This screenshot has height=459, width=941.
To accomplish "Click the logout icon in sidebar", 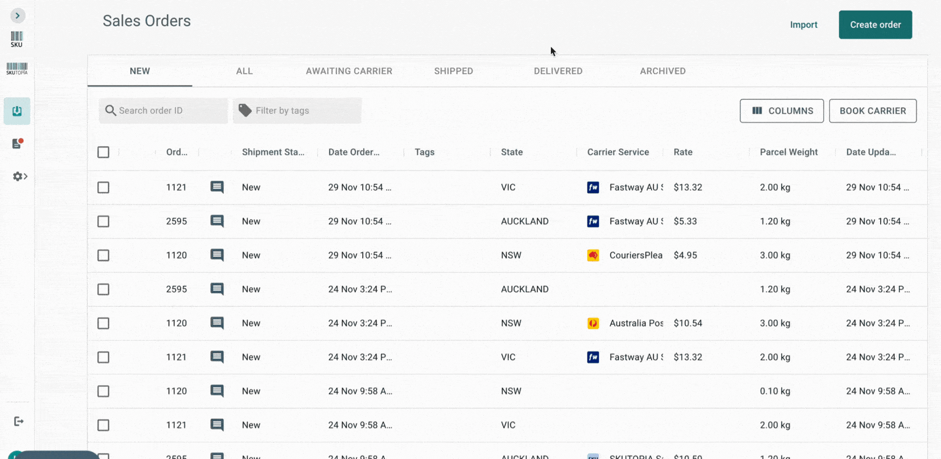I will [x=18, y=421].
